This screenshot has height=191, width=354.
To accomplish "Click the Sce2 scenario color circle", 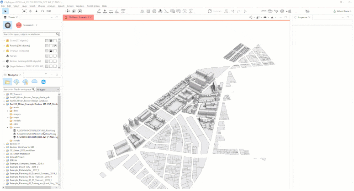I will click(x=19, y=25).
